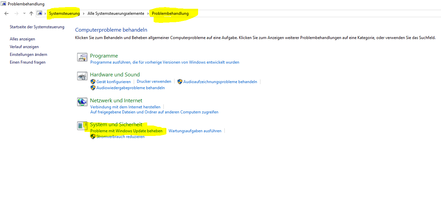Screen dimensions: 441x211
Task: Click Gerät konfigurieren link
Action: pyautogui.click(x=114, y=82)
